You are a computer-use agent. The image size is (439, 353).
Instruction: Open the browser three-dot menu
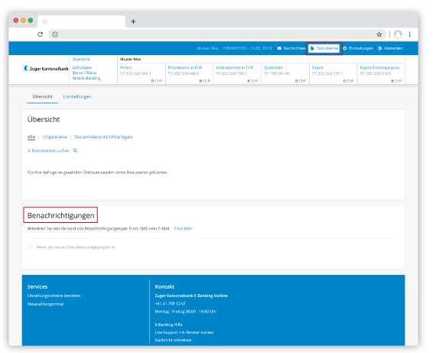pos(410,34)
